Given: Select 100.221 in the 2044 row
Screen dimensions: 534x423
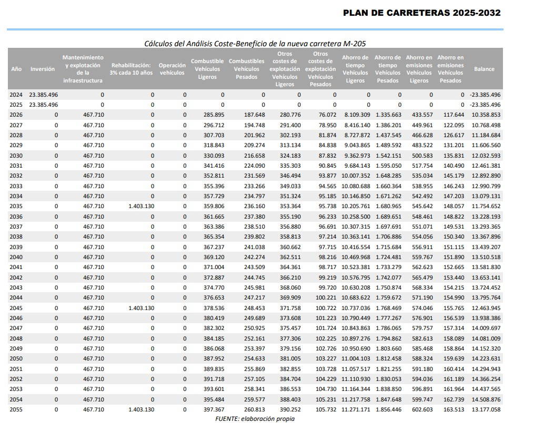Looking at the screenshot, I should [x=326, y=297].
